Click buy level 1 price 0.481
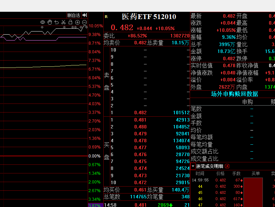275x207 pixels. pyautogui.click(x=140, y=120)
